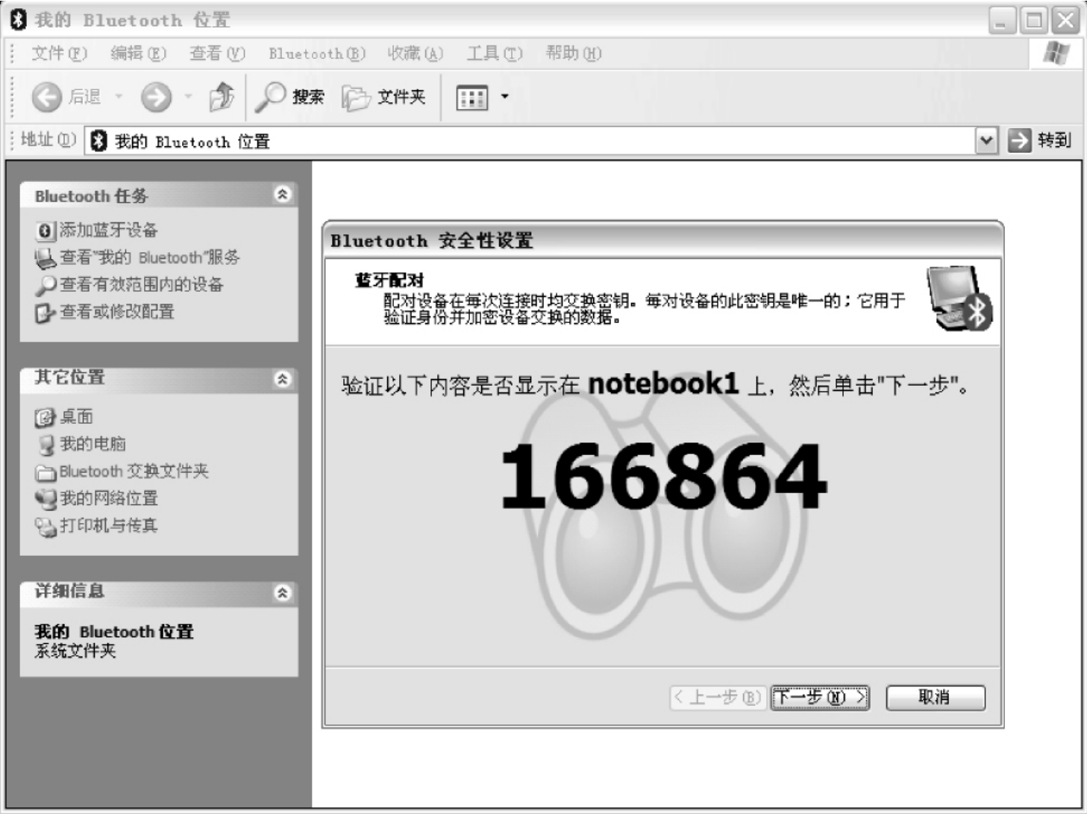The width and height of the screenshot is (1087, 814).
Task: Open the 查看(V) menu
Action: (217, 54)
